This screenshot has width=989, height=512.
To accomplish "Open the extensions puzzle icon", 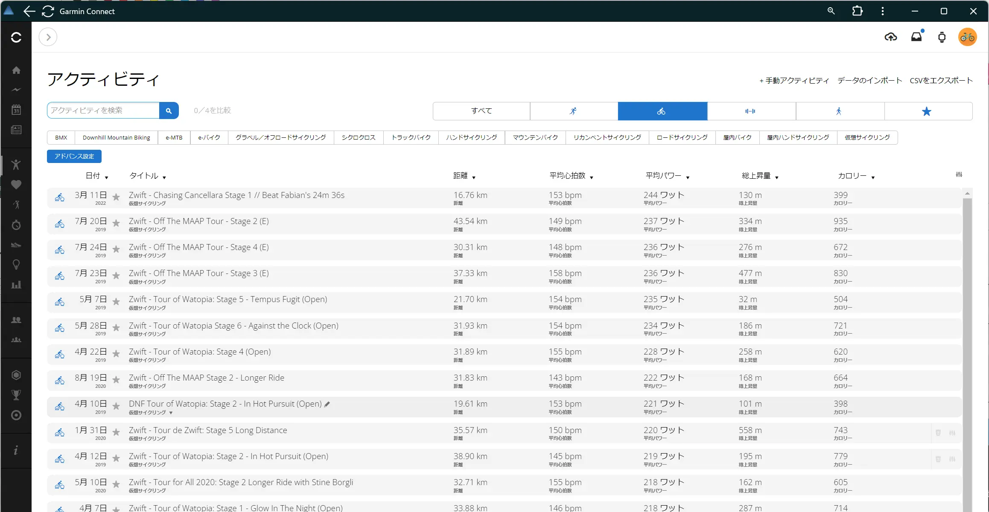I will pos(858,11).
